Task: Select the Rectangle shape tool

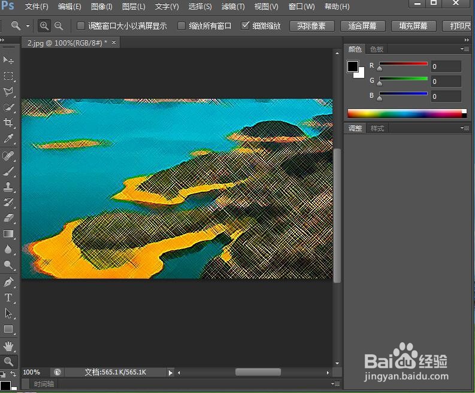Action: [x=8, y=329]
